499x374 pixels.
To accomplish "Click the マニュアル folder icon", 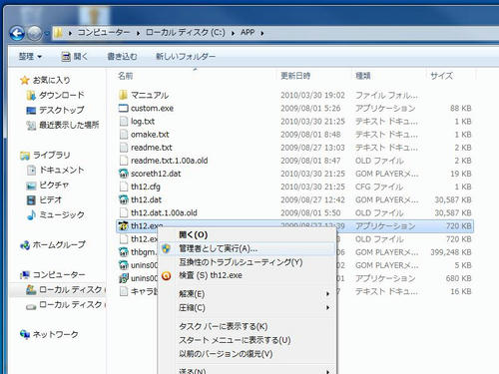I will point(123,95).
